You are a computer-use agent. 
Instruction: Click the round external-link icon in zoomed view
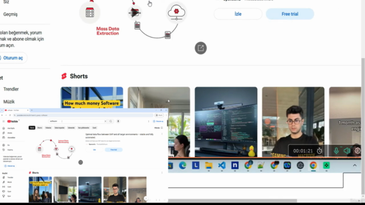[201, 48]
